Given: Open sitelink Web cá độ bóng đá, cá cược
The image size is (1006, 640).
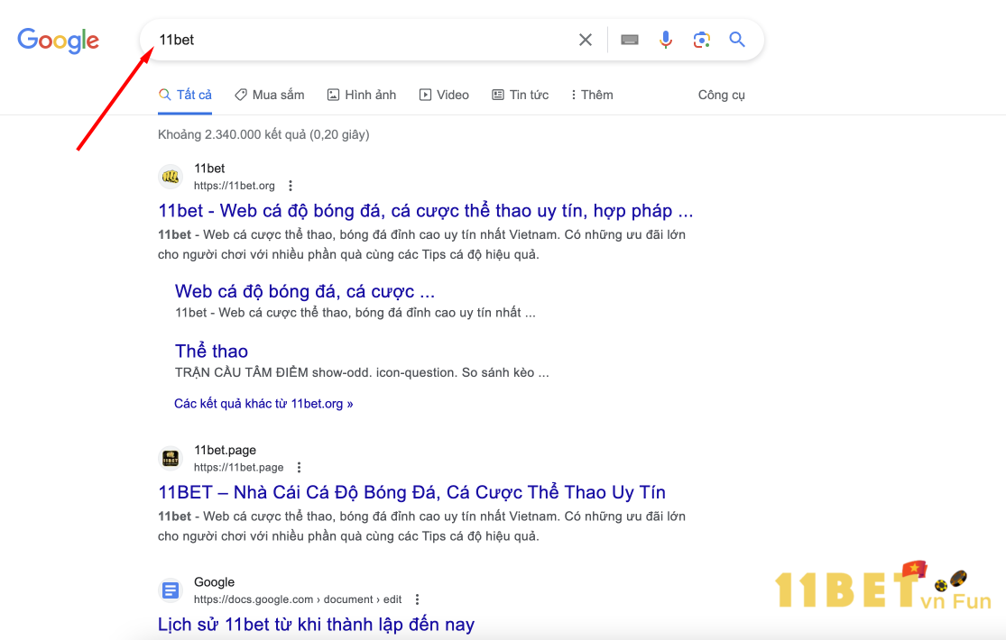Looking at the screenshot, I should pyautogui.click(x=305, y=291).
